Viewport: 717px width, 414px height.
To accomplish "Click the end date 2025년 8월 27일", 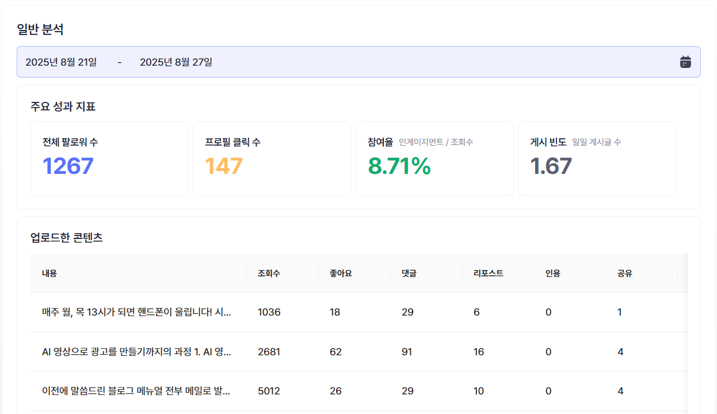I will click(x=176, y=62).
